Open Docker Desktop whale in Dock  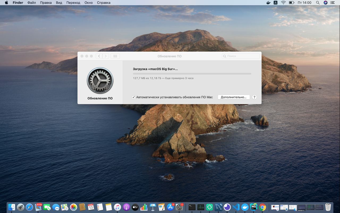[x=245, y=207]
